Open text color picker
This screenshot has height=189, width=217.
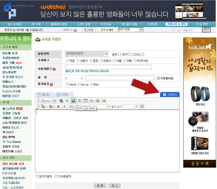tap(43, 106)
